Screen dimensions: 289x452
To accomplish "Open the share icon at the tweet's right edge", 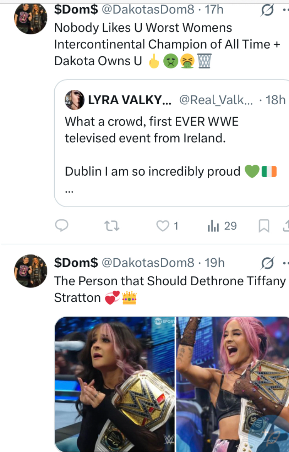I will click(x=286, y=226).
